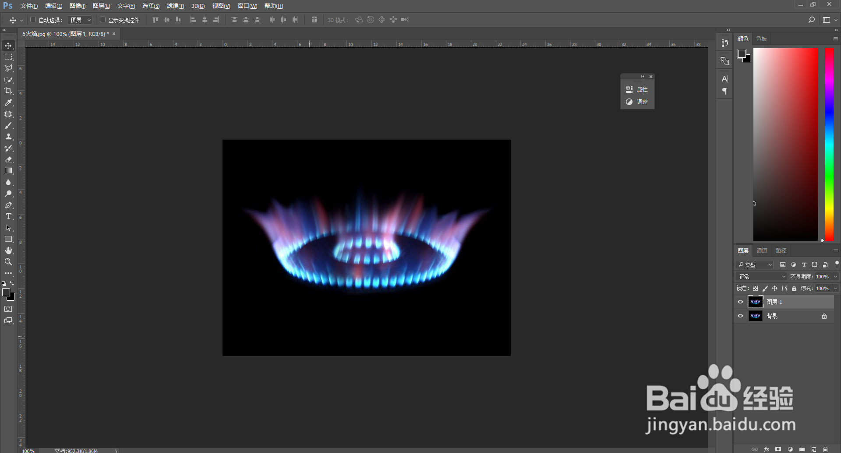841x453 pixels.
Task: Open the 不透明度 opacity dropdown
Action: click(835, 277)
